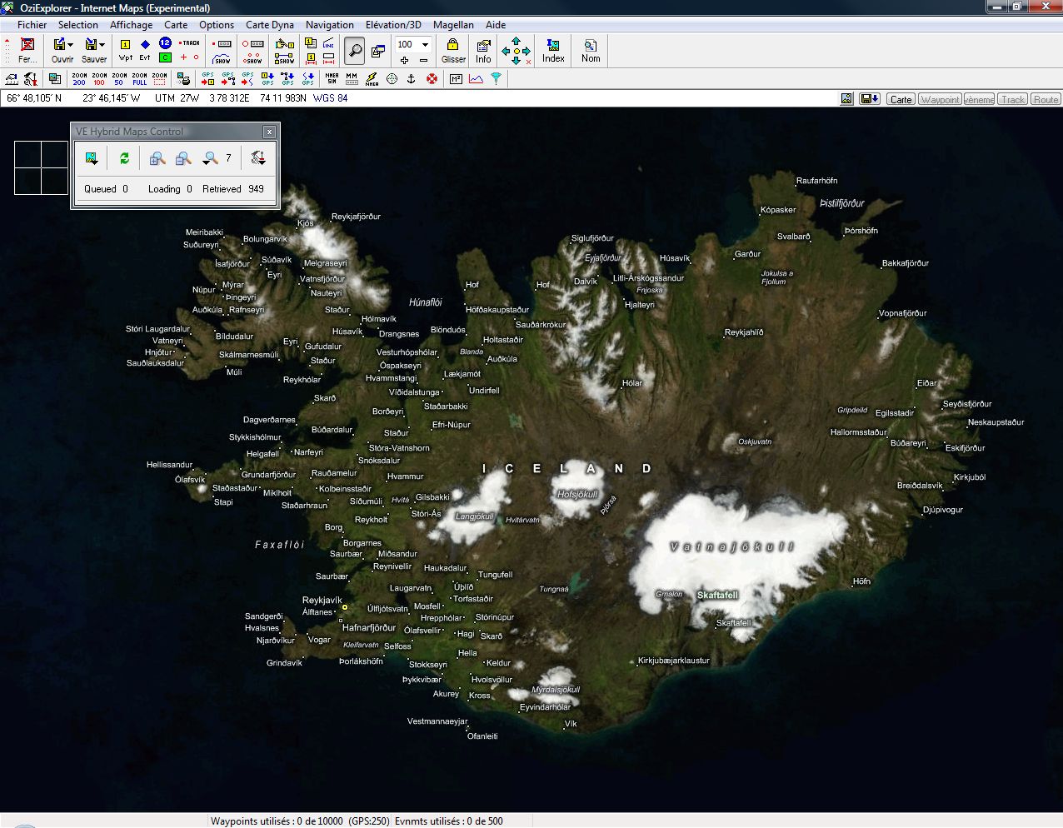Click the anchor alarm icon
The width and height of the screenshot is (1063, 828).
(x=411, y=79)
